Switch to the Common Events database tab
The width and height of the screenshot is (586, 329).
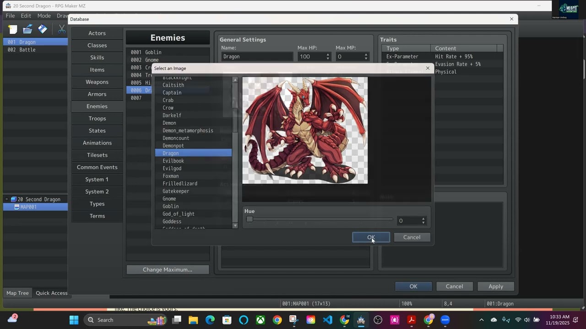coord(97,167)
